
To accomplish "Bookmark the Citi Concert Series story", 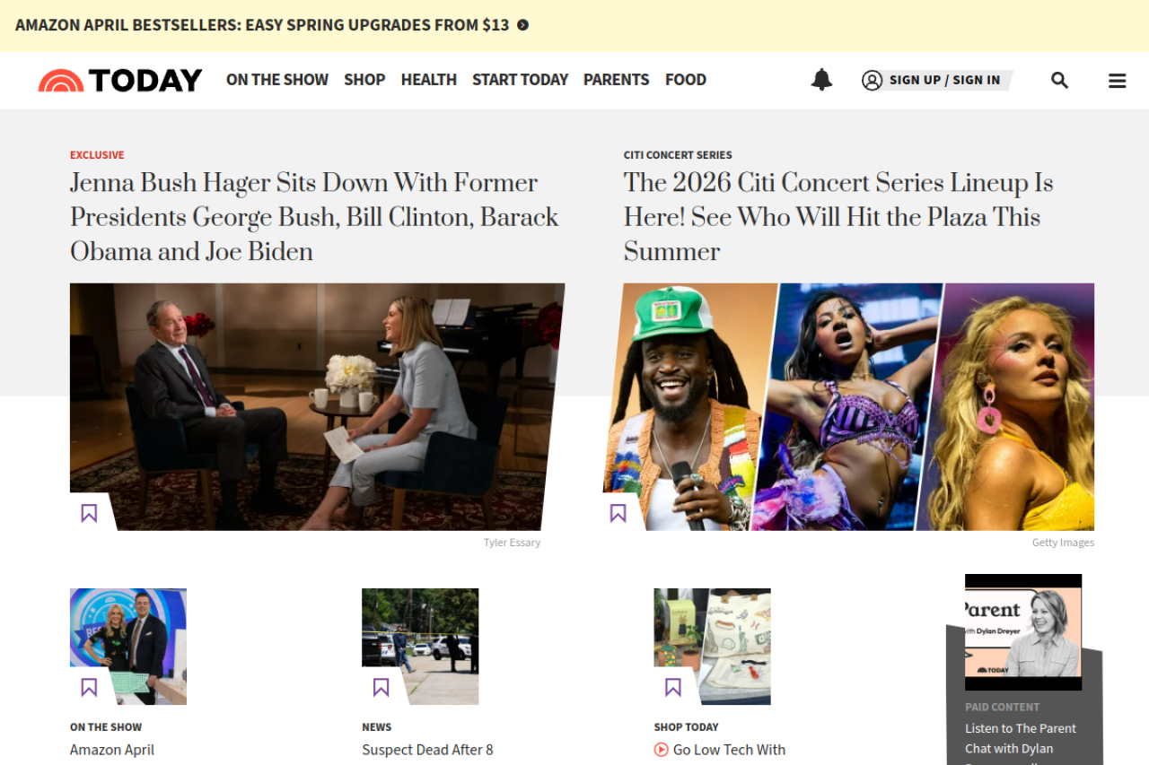I will [x=618, y=513].
